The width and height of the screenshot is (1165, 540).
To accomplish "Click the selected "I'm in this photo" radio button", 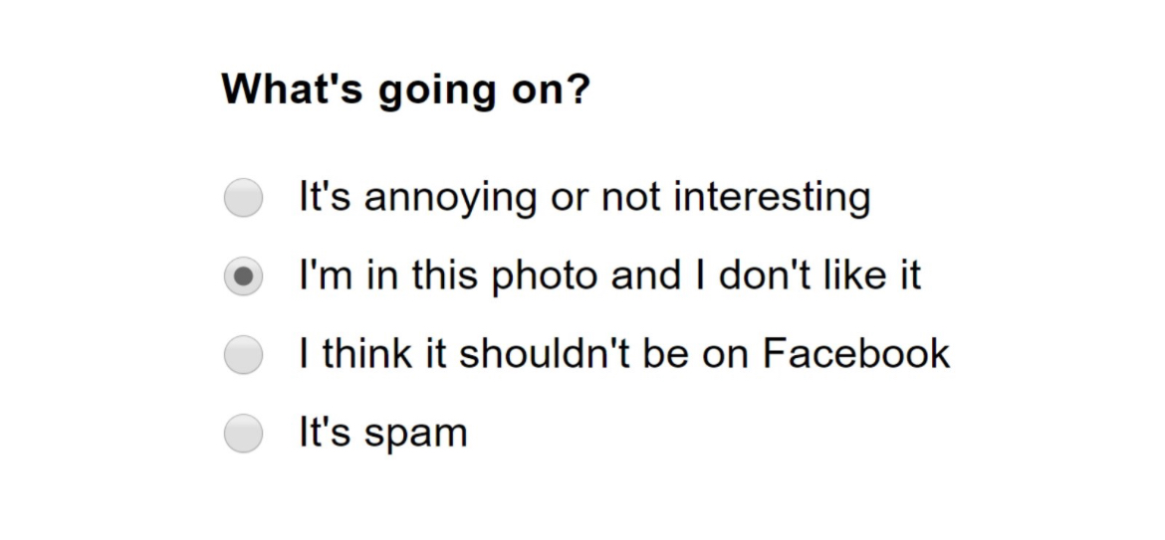I will (x=243, y=276).
